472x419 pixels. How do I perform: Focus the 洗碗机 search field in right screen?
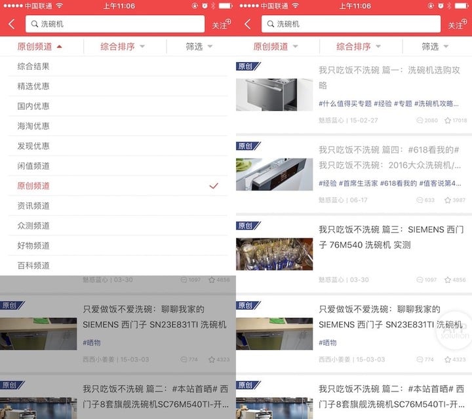[x=351, y=24]
